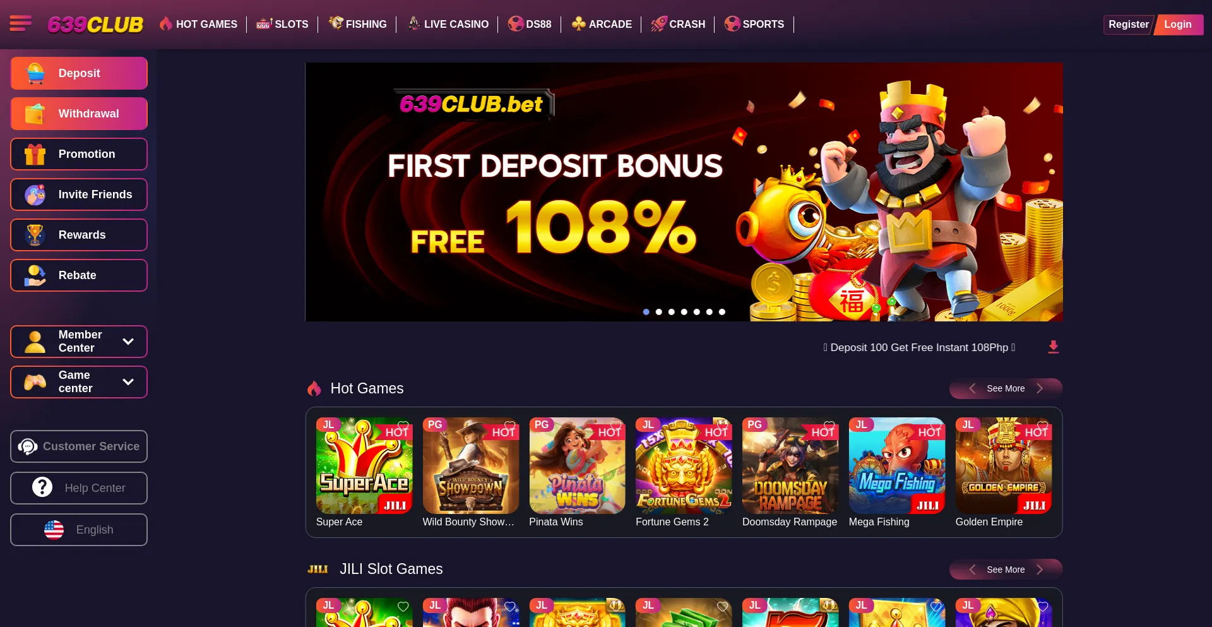Click the Register button
This screenshot has height=627, width=1212.
(1129, 25)
